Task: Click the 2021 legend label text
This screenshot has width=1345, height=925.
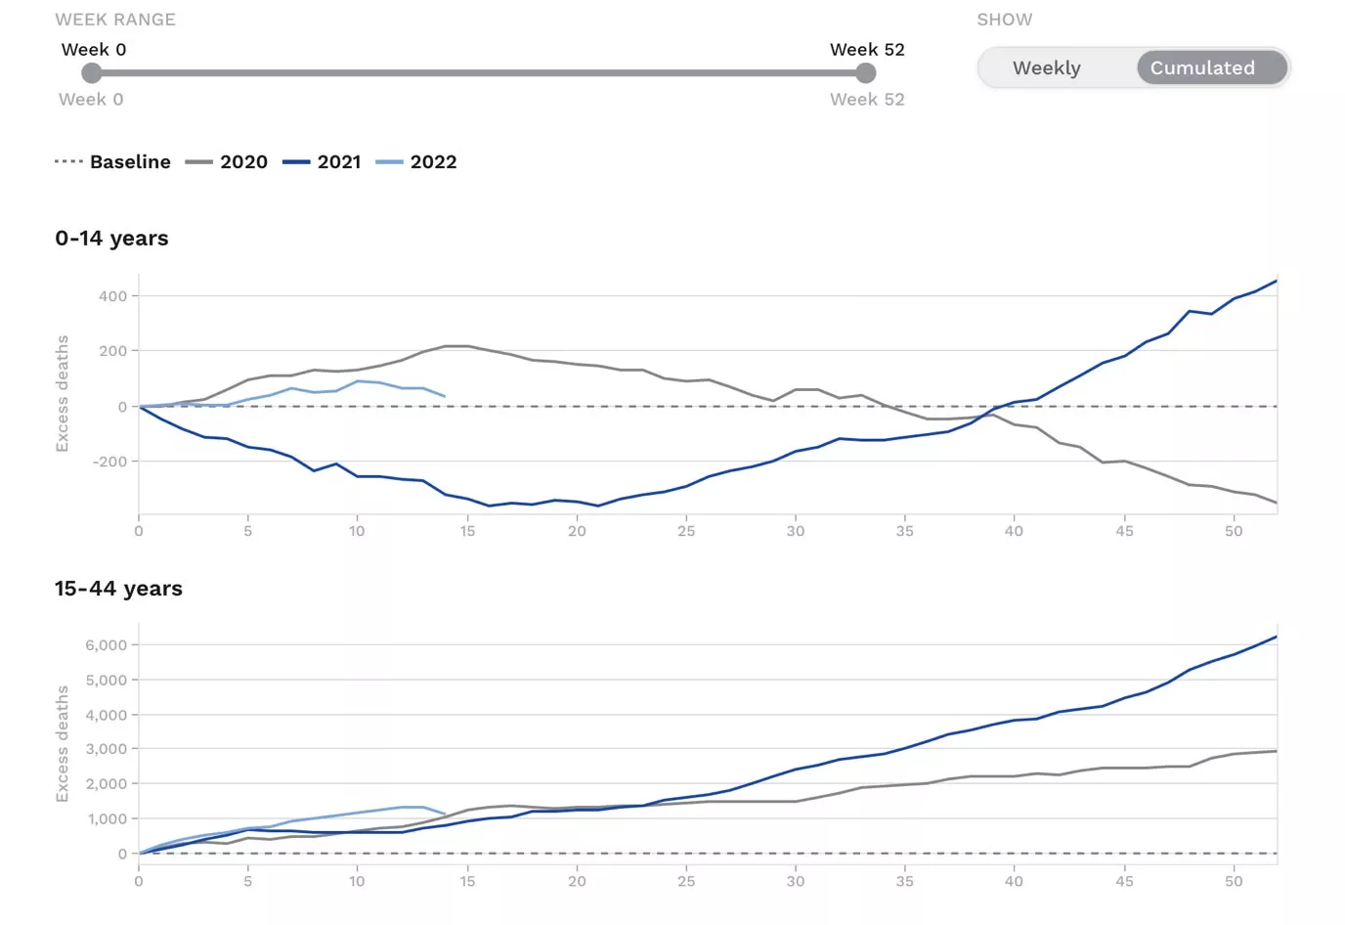Action: pos(339,162)
